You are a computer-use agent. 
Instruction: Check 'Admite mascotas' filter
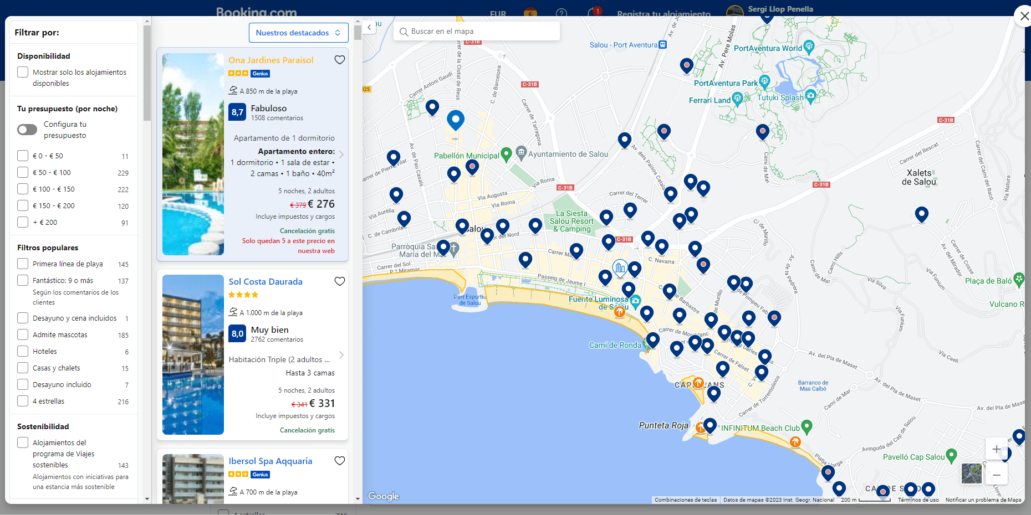point(23,334)
